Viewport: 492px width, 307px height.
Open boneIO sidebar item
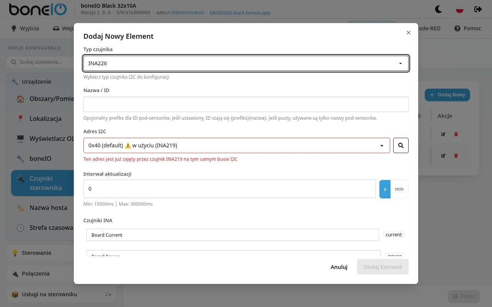pyautogui.click(x=43, y=158)
